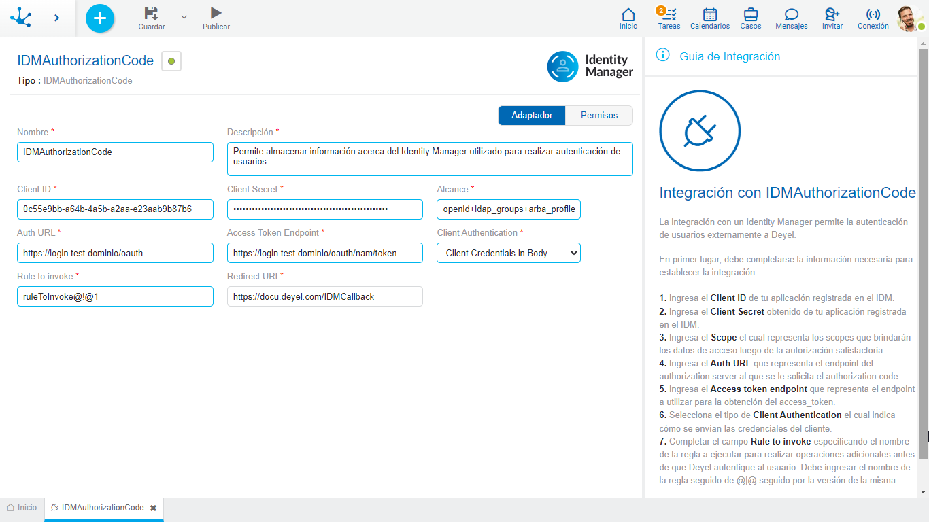Expand the side menu chevron arrow
This screenshot has width=929, height=522.
tap(56, 18)
